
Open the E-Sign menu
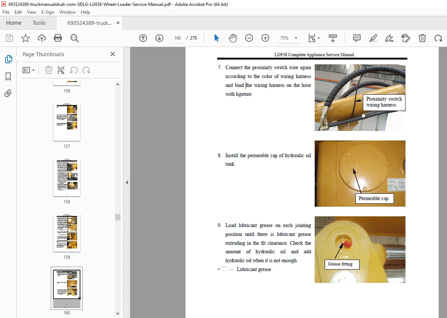pyautogui.click(x=48, y=12)
